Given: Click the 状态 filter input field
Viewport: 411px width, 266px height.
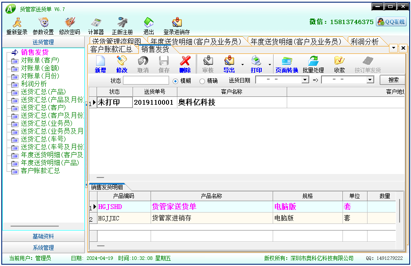Looking at the screenshot, I should pos(146,81).
